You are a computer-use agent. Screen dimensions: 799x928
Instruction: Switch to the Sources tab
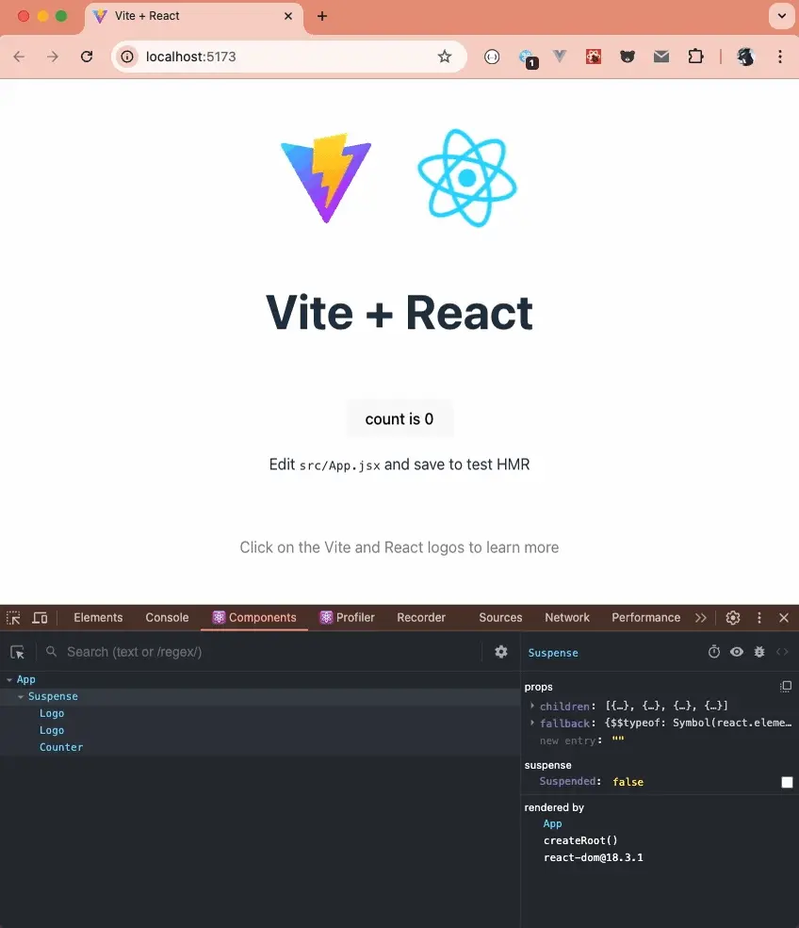point(500,617)
